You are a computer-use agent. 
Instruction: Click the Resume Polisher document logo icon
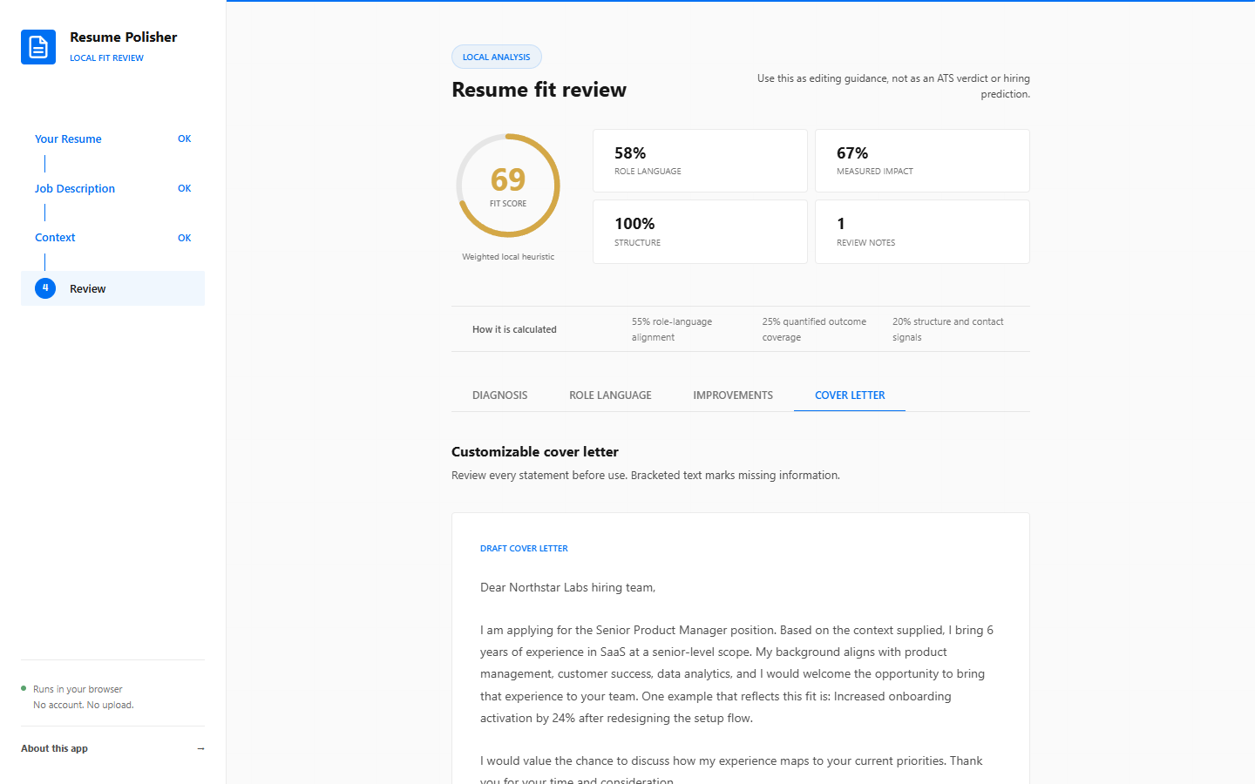click(38, 47)
